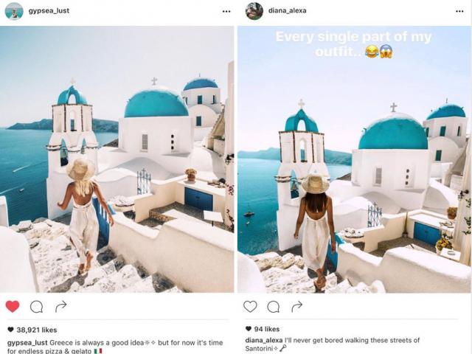
Task: Share the gypsea_lust post via arrow icon
Action: point(60,307)
